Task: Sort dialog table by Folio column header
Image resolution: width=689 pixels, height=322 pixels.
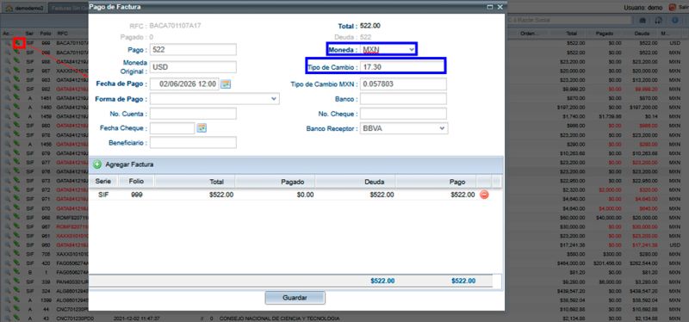Action: click(136, 182)
